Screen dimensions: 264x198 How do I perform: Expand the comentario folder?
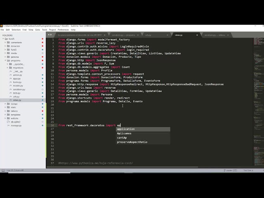point(5,42)
